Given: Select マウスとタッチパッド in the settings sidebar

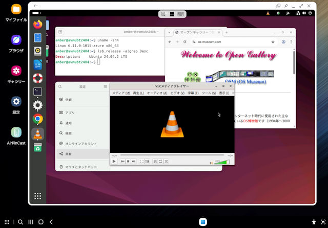Looking at the screenshot, I should pyautogui.click(x=83, y=167).
